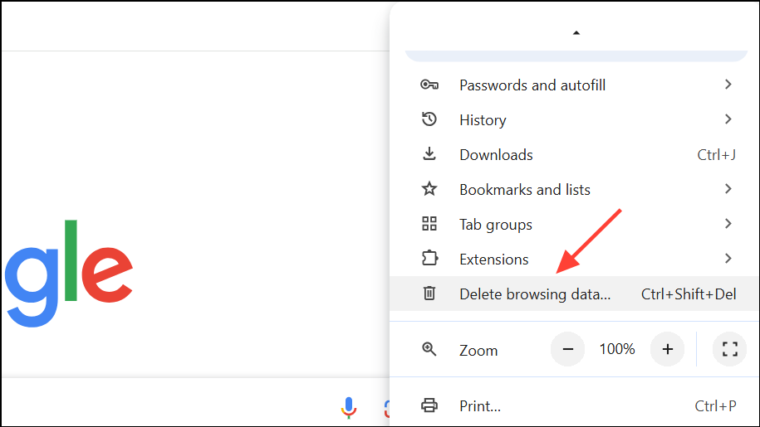
Task: Expand the History submenu chevron
Action: (x=728, y=119)
